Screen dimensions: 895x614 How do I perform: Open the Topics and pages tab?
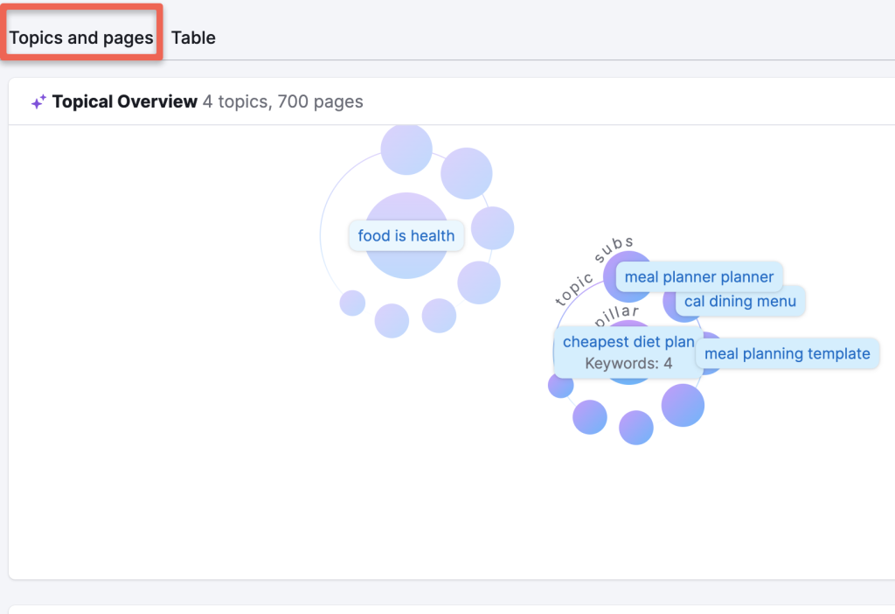coord(80,38)
